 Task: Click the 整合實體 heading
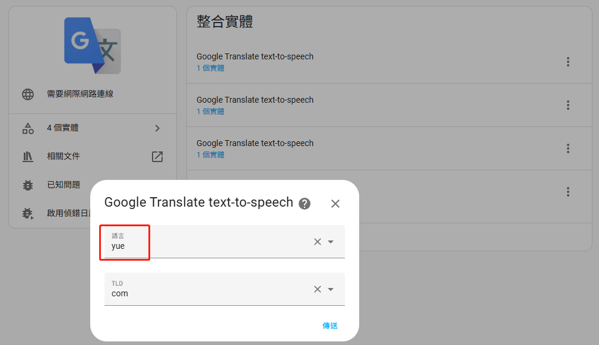coord(224,21)
